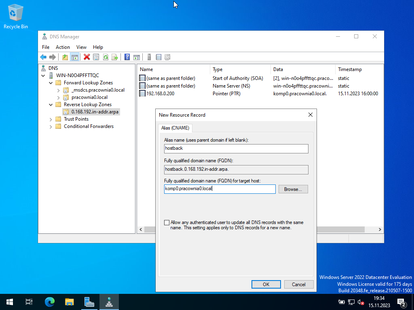Collapse the Reverse Lookup Zones node
The height and width of the screenshot is (310, 414).
(x=51, y=105)
